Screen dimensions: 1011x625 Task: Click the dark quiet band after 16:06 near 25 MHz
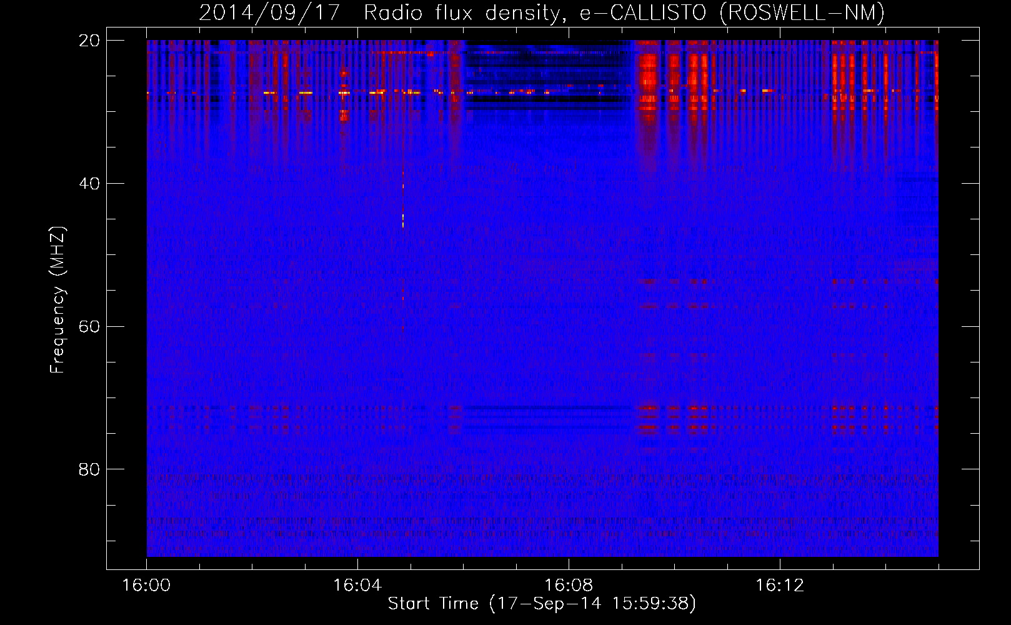548,76
